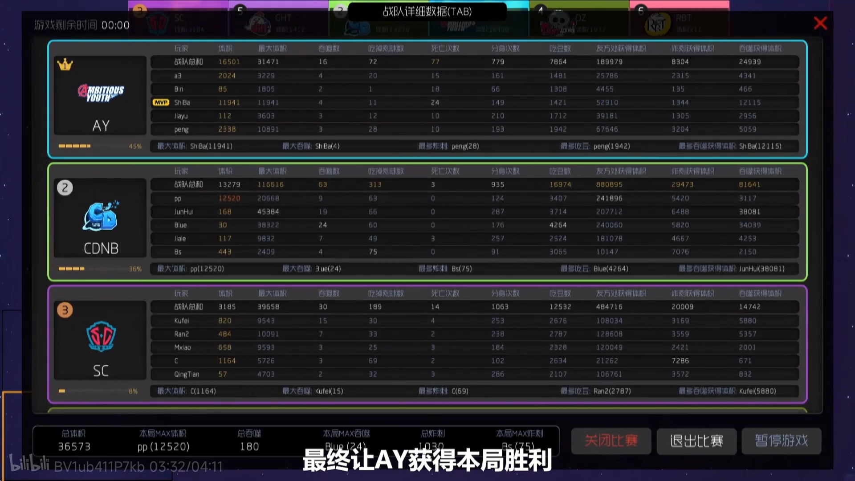Click the MVP badge beside ShiBa
Viewport: 855px width, 481px height.
[161, 102]
